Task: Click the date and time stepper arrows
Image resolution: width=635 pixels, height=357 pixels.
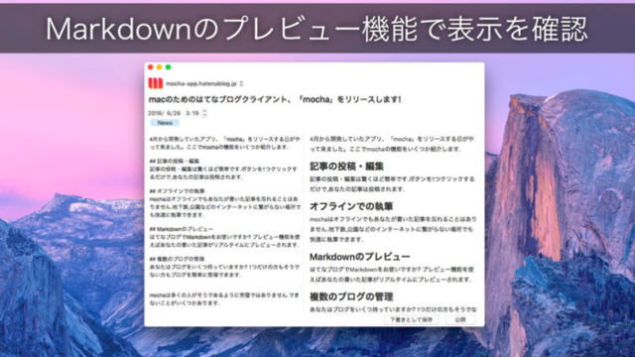Action: [204, 113]
